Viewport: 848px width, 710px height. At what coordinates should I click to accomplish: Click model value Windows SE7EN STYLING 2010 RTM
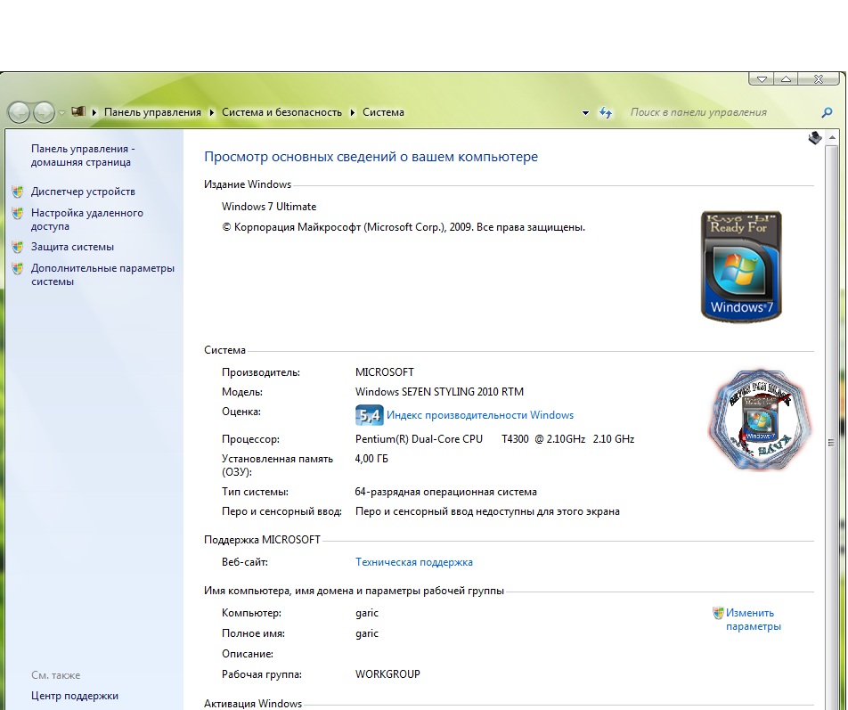tap(439, 392)
